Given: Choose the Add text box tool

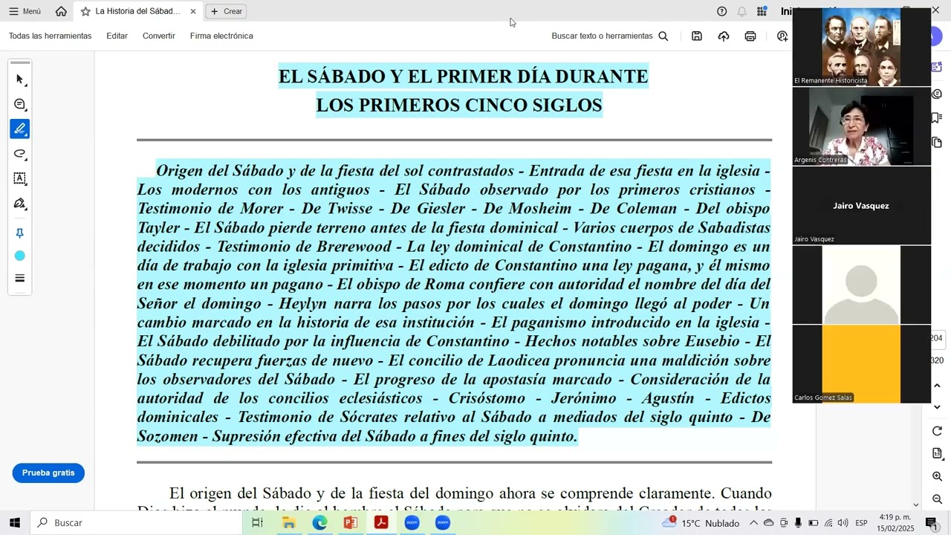Looking at the screenshot, I should [x=20, y=178].
